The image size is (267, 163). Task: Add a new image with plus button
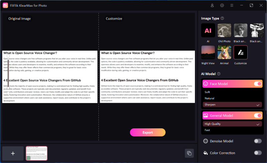click(13, 153)
